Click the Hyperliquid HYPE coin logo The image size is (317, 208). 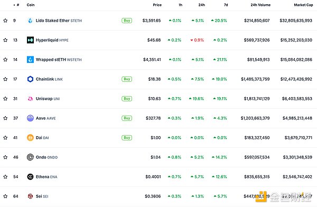tap(30, 40)
